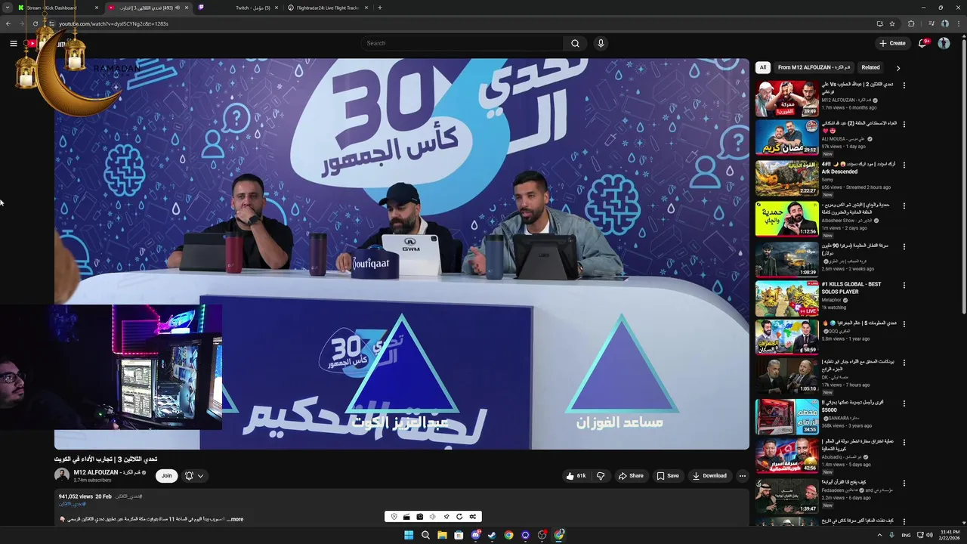The height and width of the screenshot is (544, 967).
Task: Toggle sound icon in floating toolbar
Action: [x=433, y=517]
